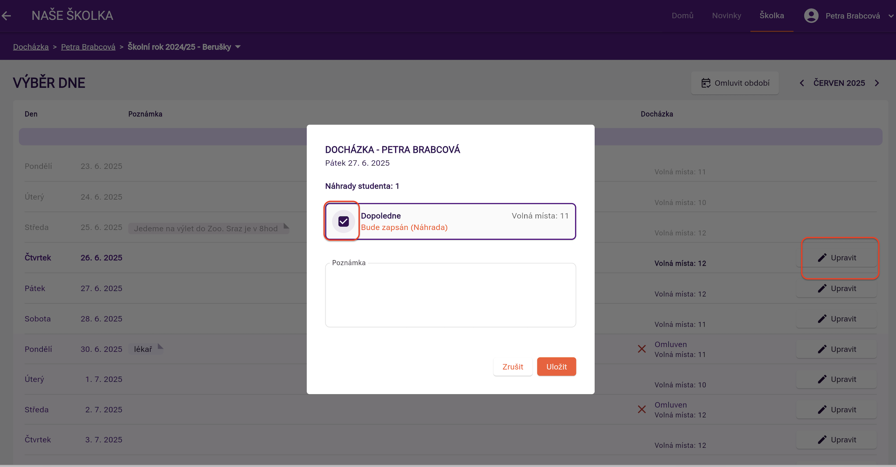The width and height of the screenshot is (896, 467).
Task: Expand the school year Berušky dropdown
Action: click(238, 47)
